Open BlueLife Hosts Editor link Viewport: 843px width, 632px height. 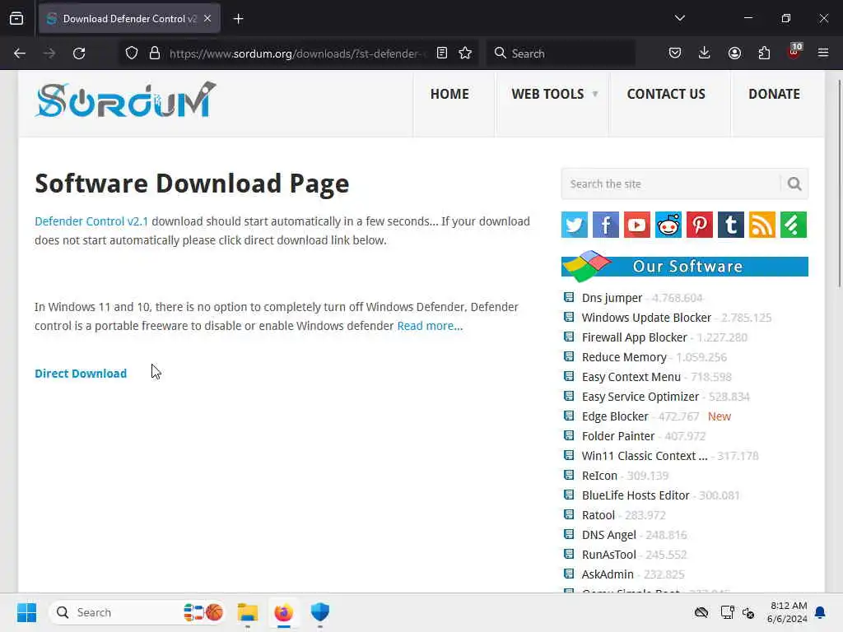[x=636, y=495]
